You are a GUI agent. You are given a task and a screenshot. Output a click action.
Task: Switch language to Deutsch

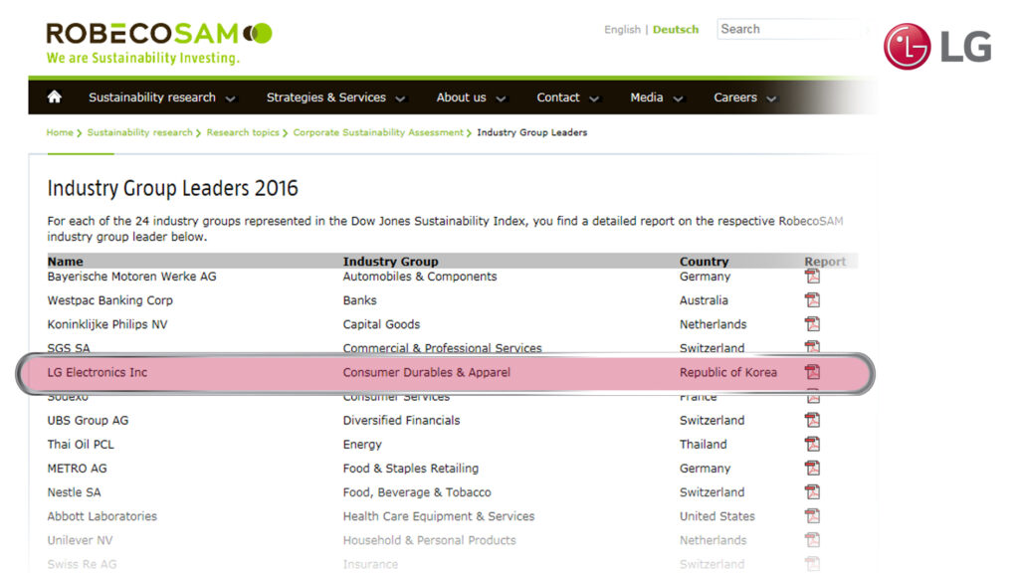676,30
